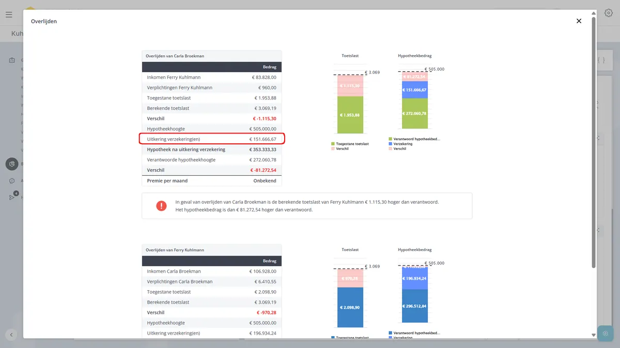Click the pink € 970,28 bar segment

click(350, 278)
